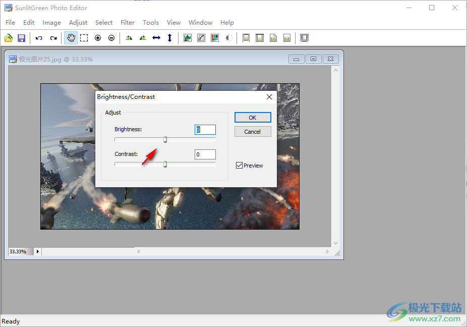
Task: Click the rotate right icon
Action: coord(143,38)
